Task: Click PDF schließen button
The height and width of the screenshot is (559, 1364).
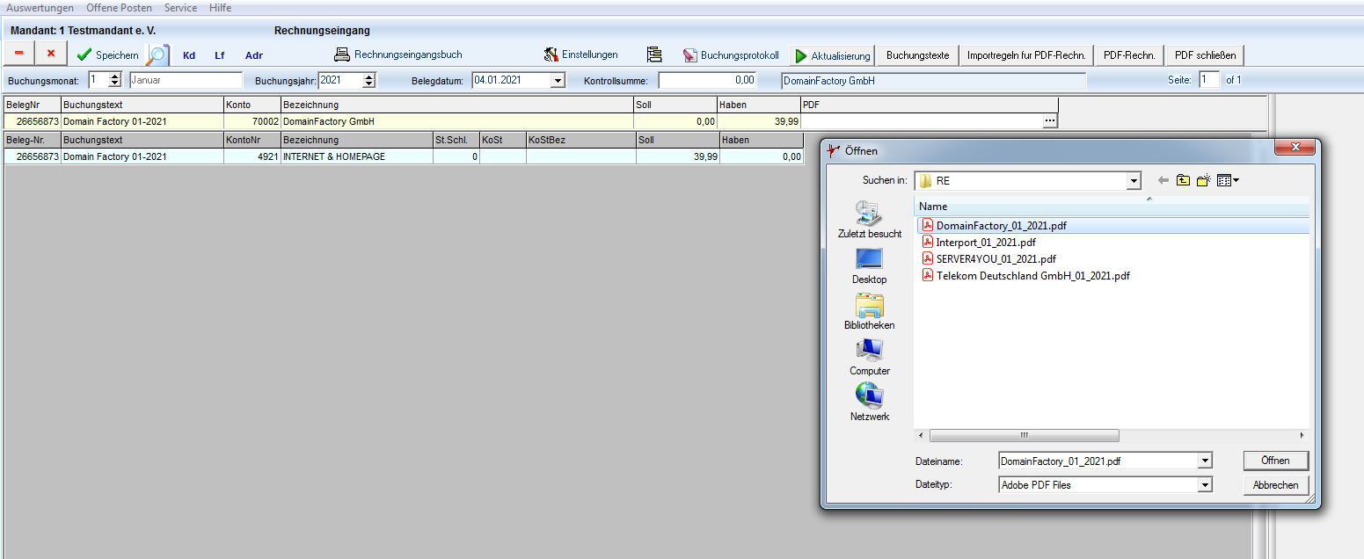Action: coord(1205,55)
